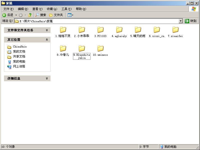Open 共享文档 link in sidebar
200x150 pixels.
pos(19,56)
